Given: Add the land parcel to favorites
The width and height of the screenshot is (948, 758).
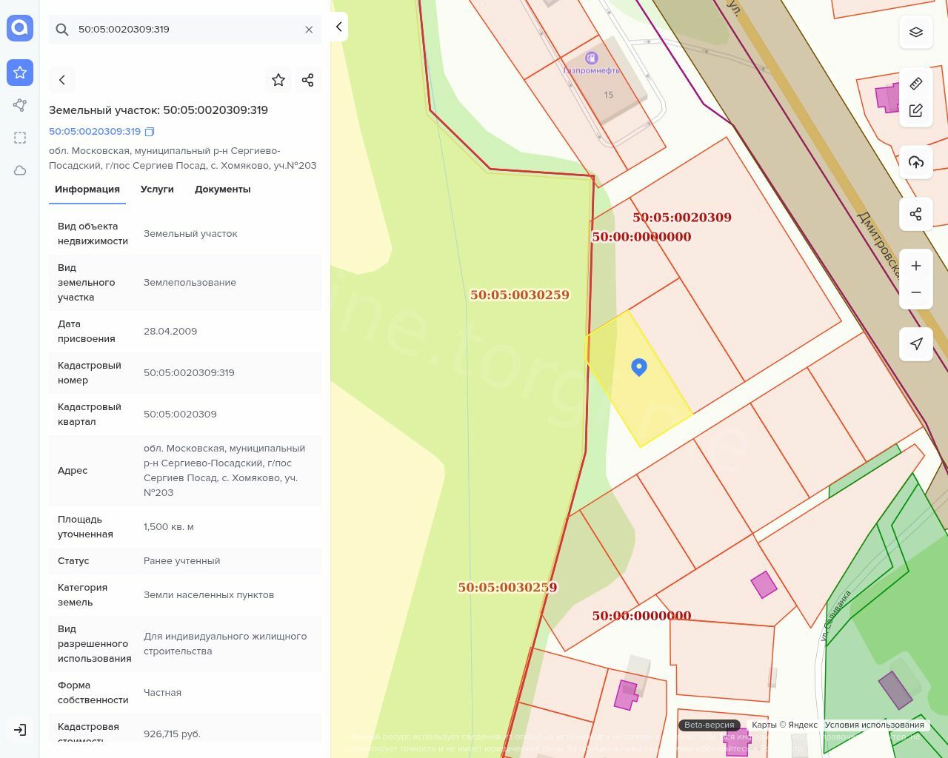Looking at the screenshot, I should (278, 80).
